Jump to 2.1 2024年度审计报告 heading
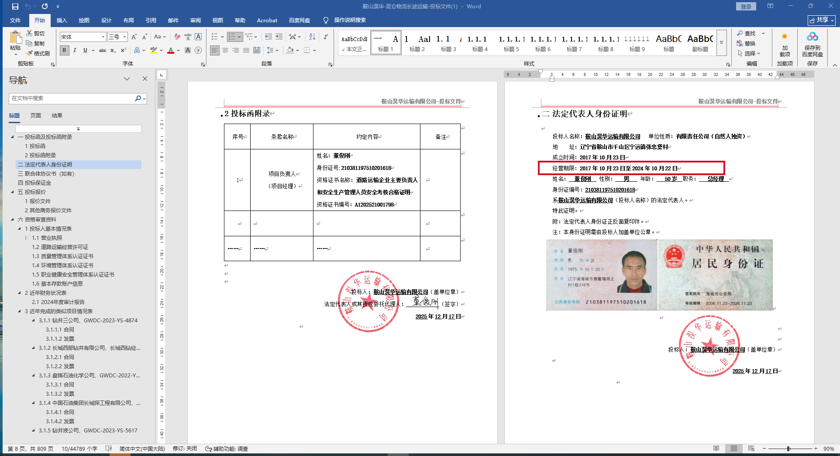Image resolution: width=840 pixels, height=456 pixels. 58,302
